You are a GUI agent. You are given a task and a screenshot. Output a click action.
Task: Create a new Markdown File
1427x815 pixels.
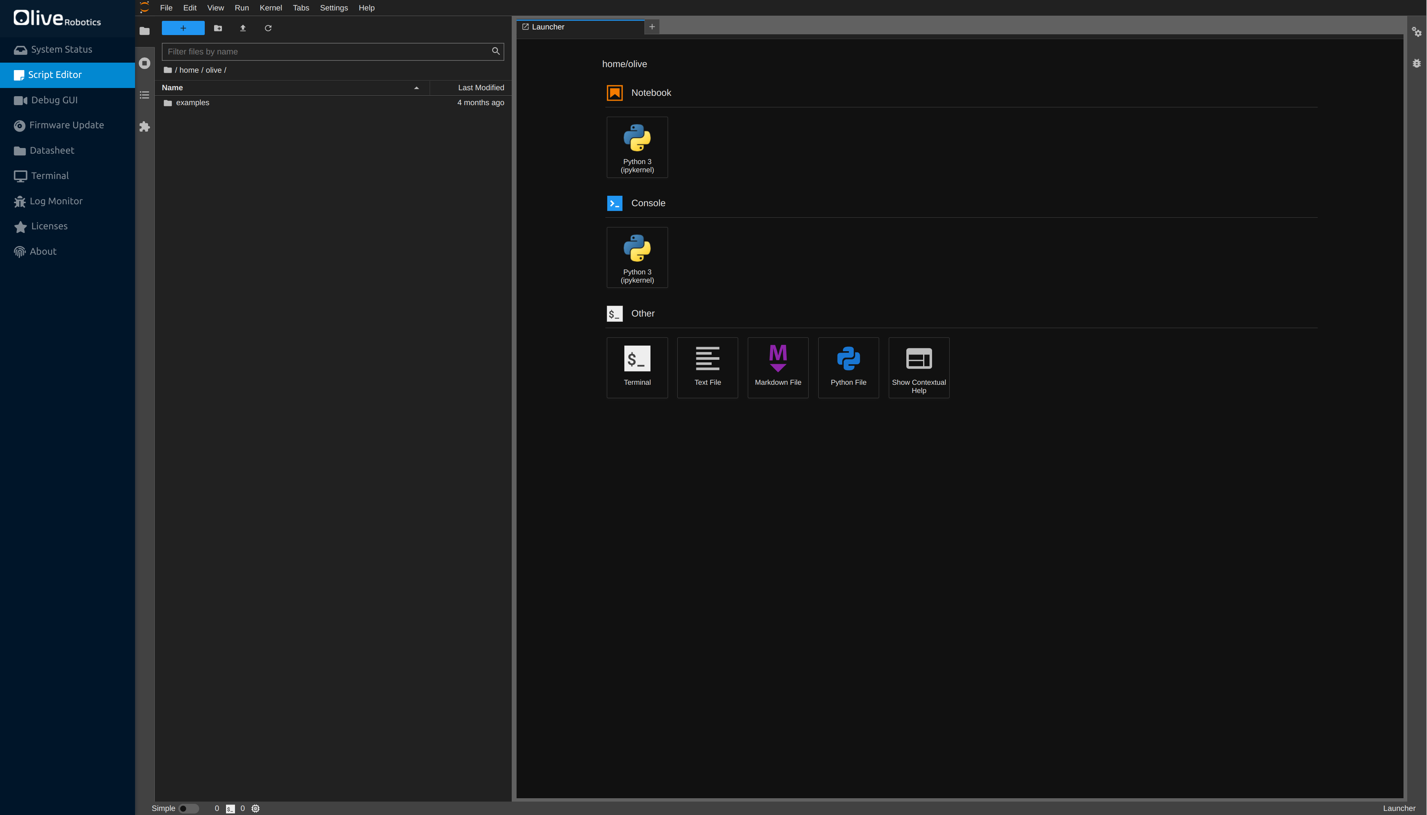pos(778,368)
